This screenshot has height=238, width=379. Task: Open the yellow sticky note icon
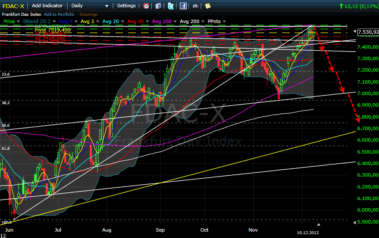click(x=208, y=6)
